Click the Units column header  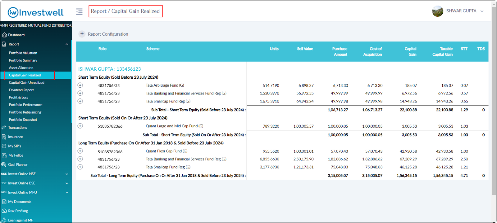click(274, 49)
